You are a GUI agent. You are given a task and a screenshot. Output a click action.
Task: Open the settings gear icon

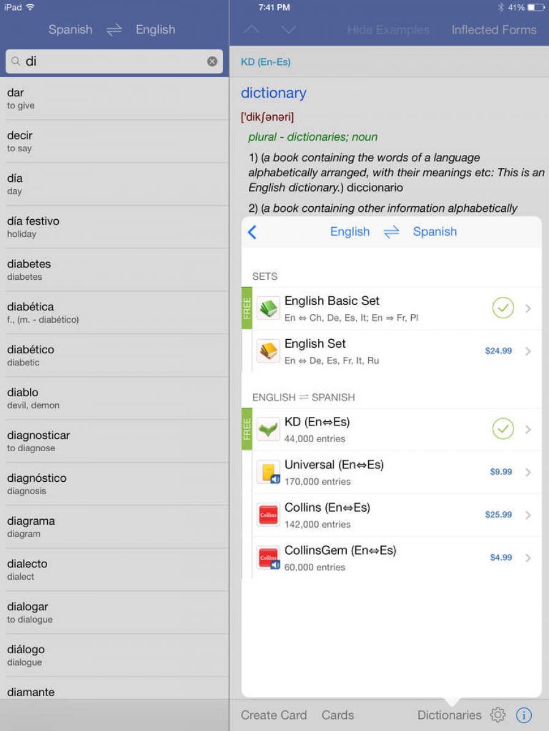pyautogui.click(x=498, y=714)
